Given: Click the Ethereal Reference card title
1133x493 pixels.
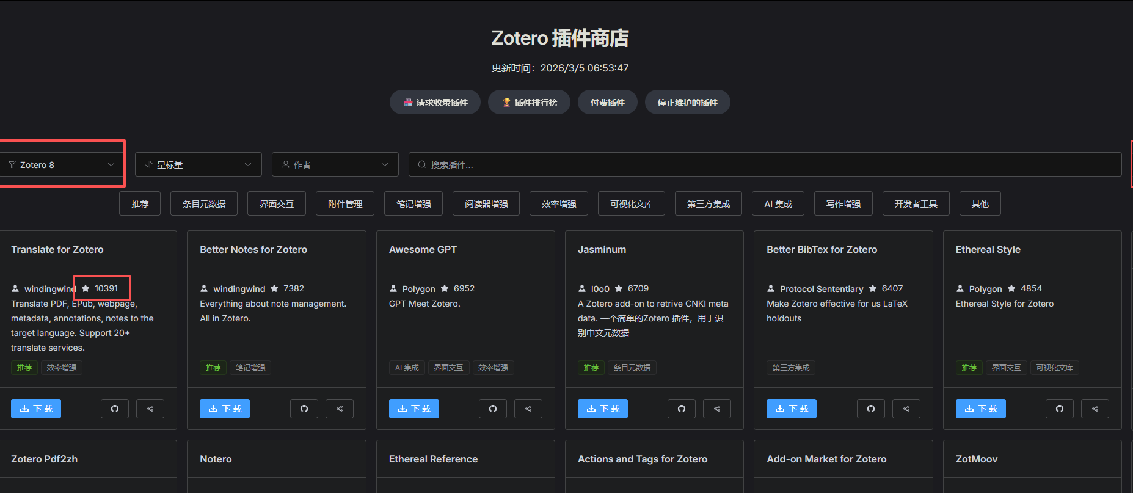Looking at the screenshot, I should point(433,459).
